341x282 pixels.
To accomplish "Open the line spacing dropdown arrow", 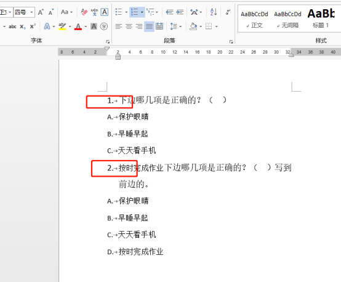I will 180,26.
